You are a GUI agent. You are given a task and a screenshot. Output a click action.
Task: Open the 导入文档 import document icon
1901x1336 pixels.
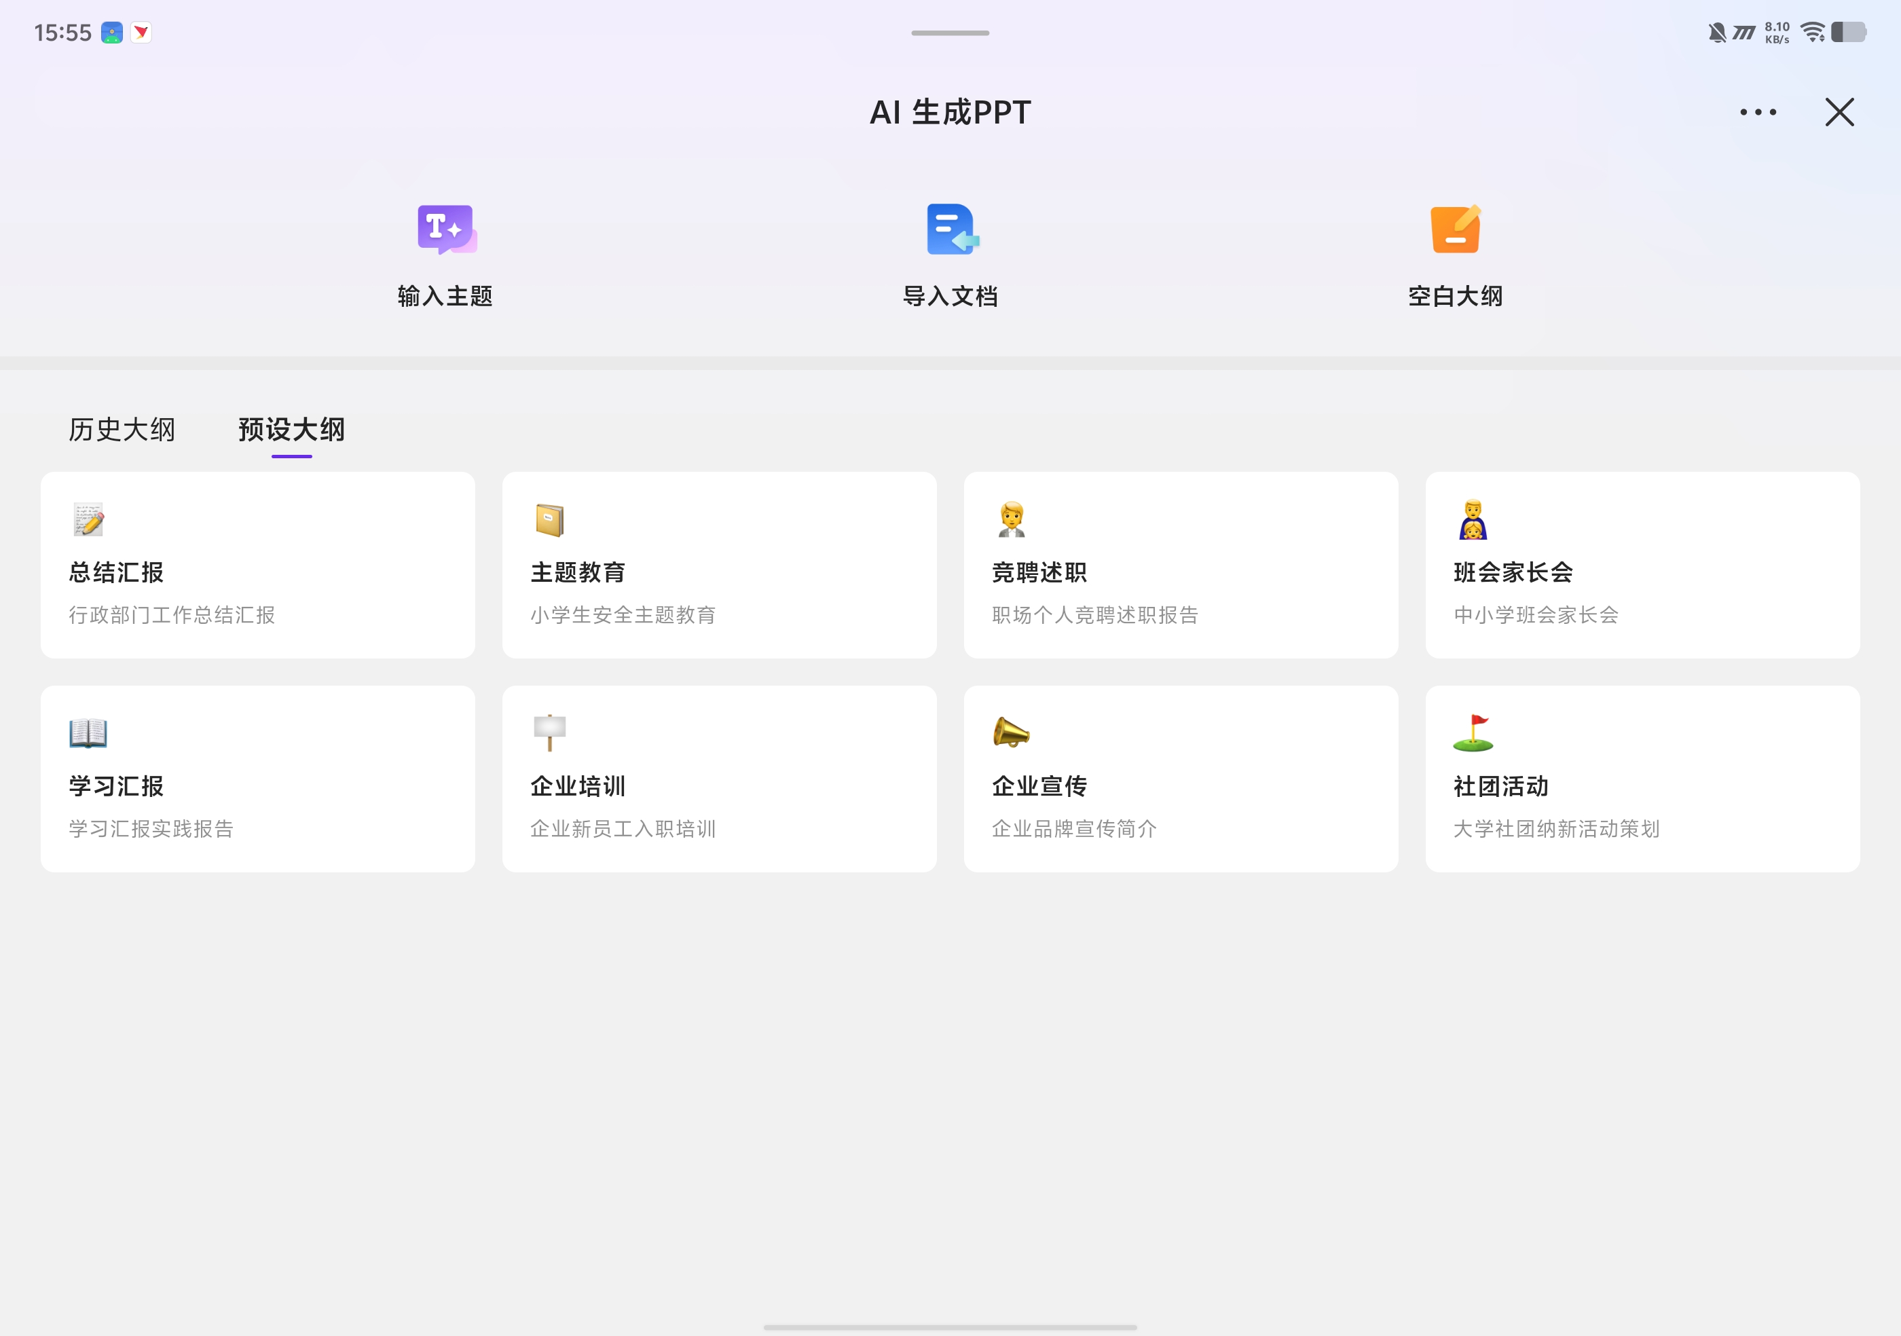tap(950, 229)
